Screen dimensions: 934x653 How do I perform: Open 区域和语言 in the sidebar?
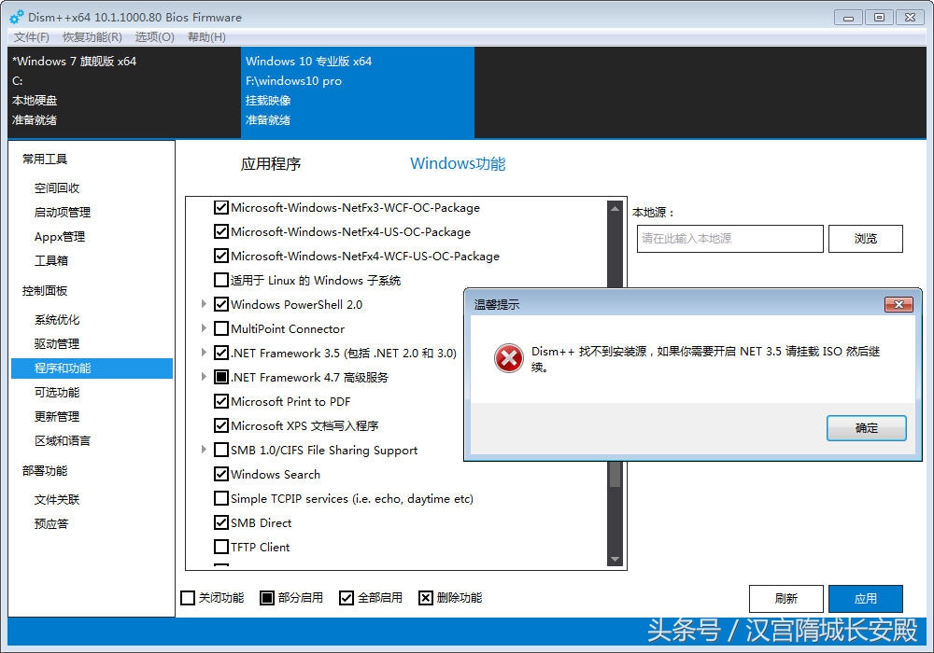63,440
